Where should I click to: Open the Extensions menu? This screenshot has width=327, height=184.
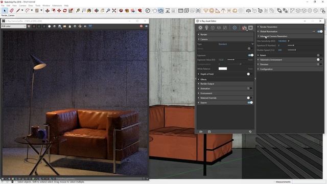coord(57,6)
